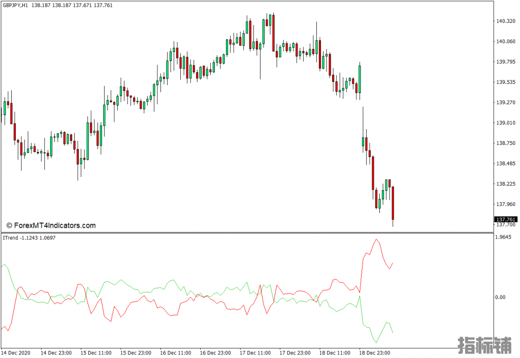Click the 17 Dec 23:00 time label

pos(295,353)
